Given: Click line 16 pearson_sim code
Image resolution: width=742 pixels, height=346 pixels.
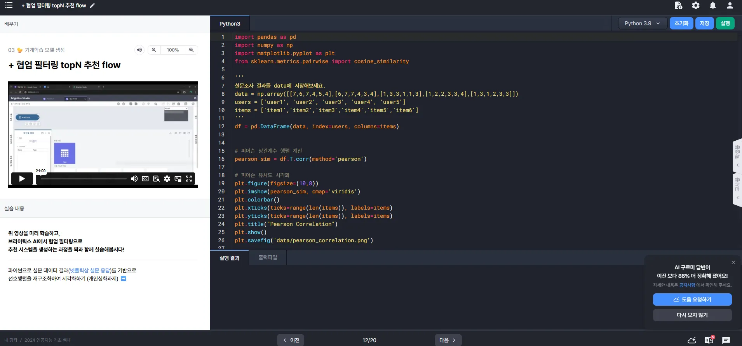Looking at the screenshot, I should (301, 159).
